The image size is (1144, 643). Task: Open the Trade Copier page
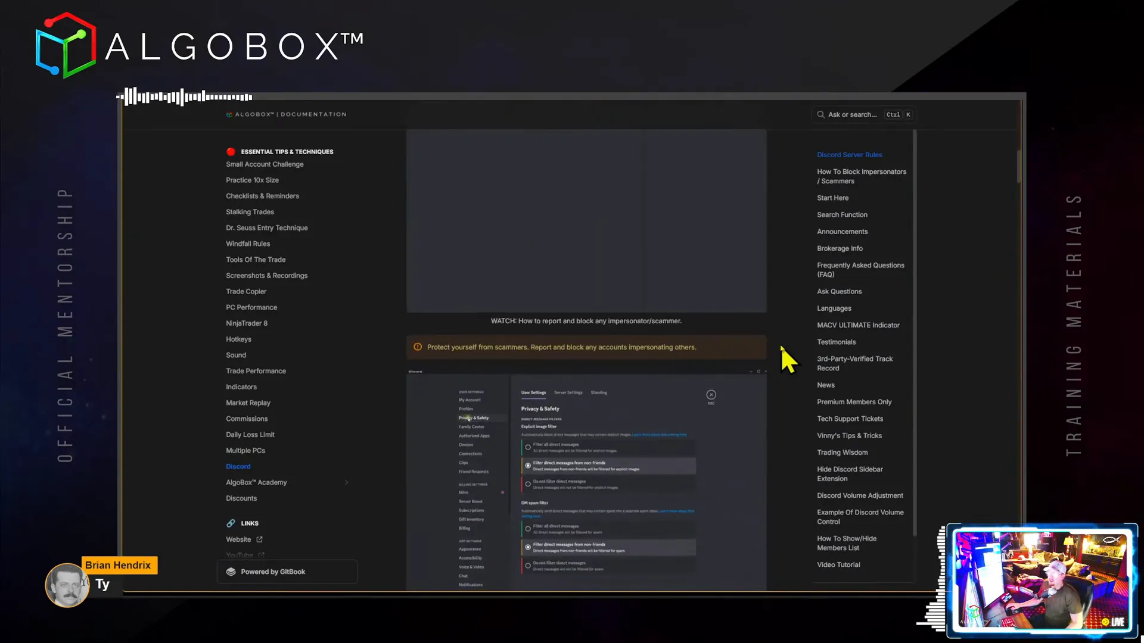[x=246, y=292]
